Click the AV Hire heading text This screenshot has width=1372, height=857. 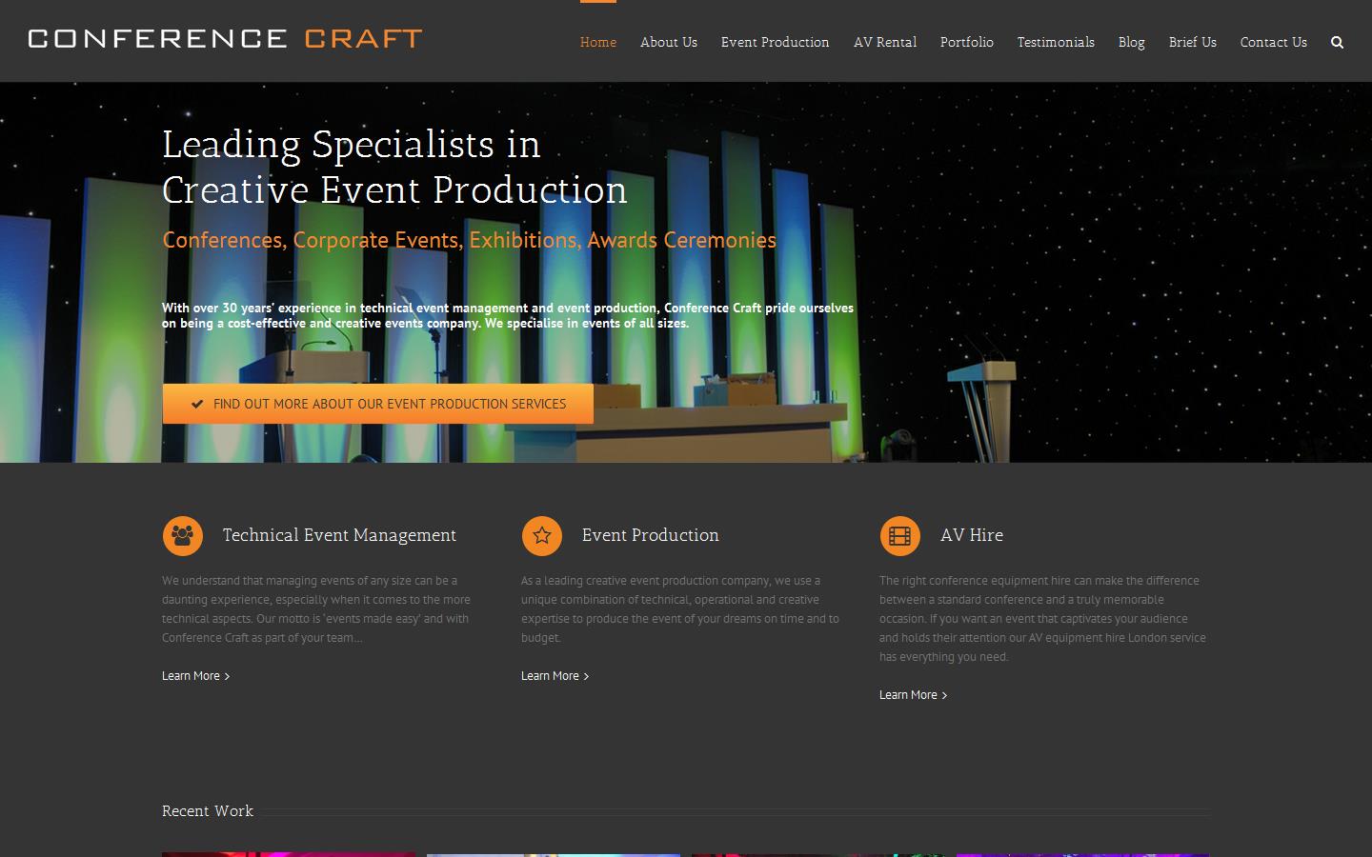click(971, 535)
